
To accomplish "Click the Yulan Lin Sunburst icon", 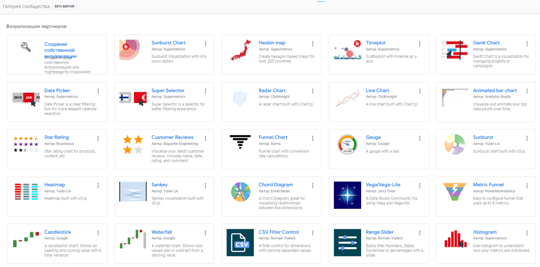I will pos(455,144).
